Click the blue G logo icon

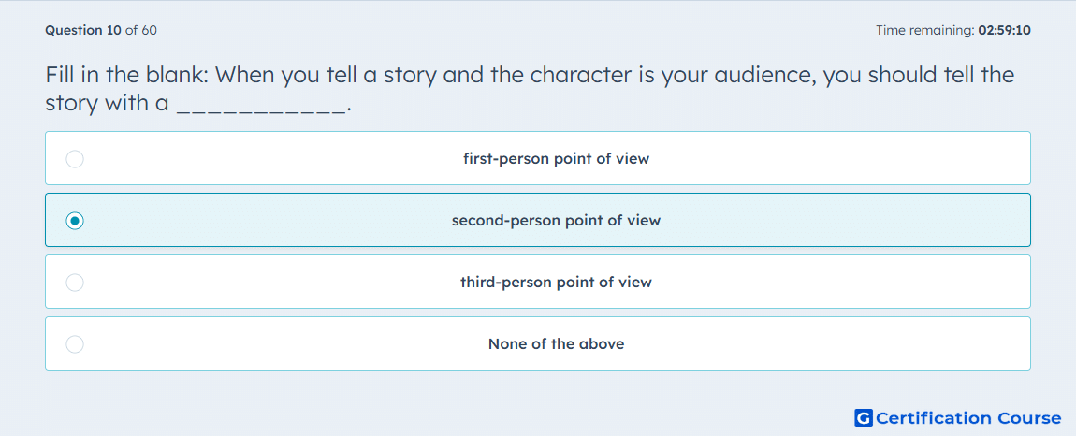pos(864,417)
